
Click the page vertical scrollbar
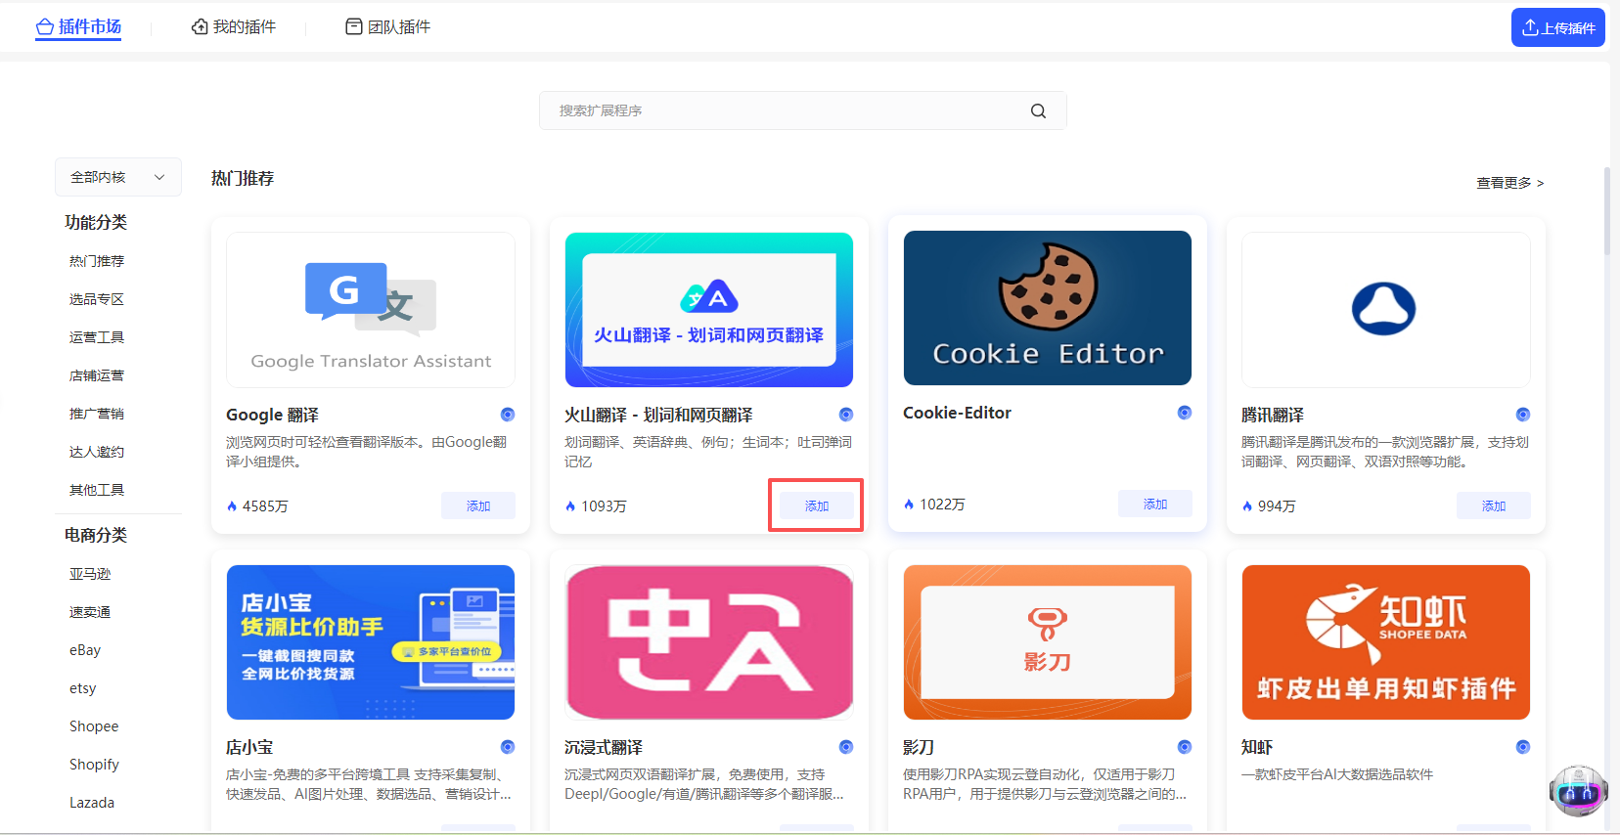pyautogui.click(x=1606, y=211)
